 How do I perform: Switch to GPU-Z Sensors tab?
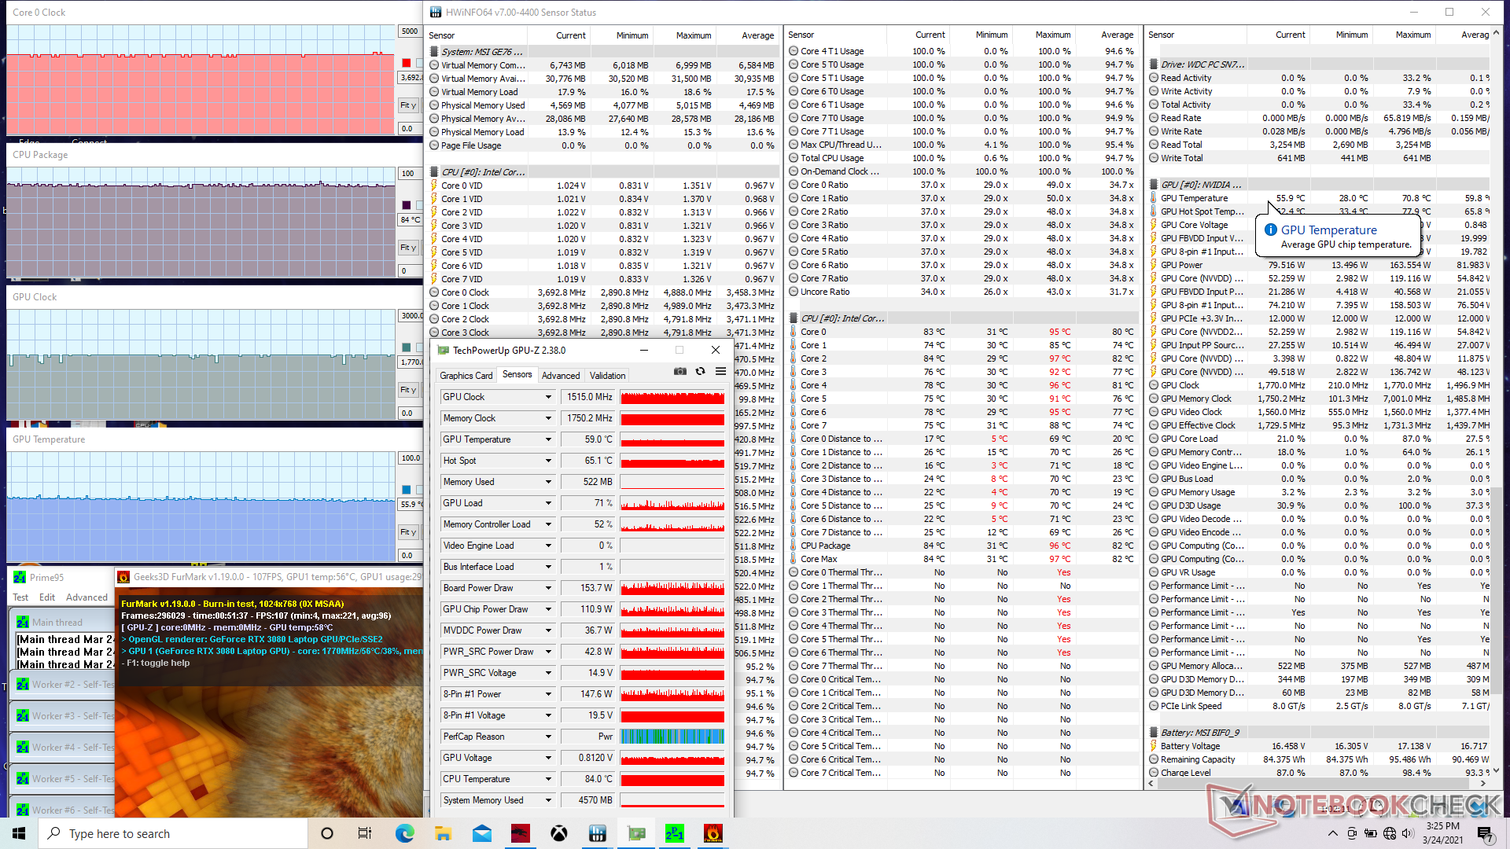(x=517, y=374)
